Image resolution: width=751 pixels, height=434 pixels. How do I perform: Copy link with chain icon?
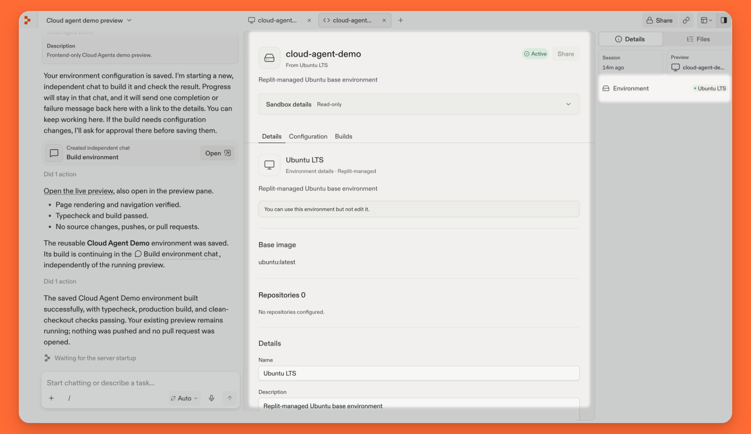(x=686, y=21)
